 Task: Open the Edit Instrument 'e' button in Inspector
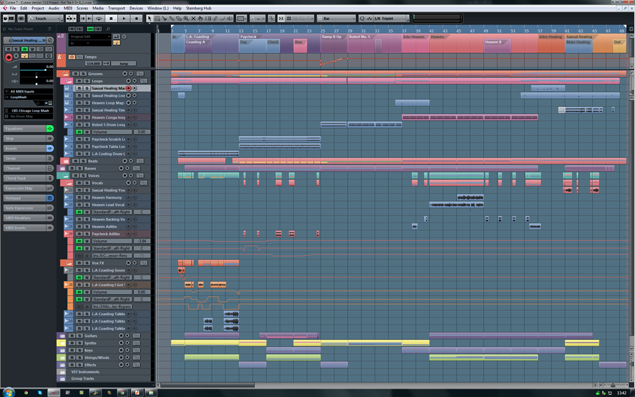click(50, 40)
